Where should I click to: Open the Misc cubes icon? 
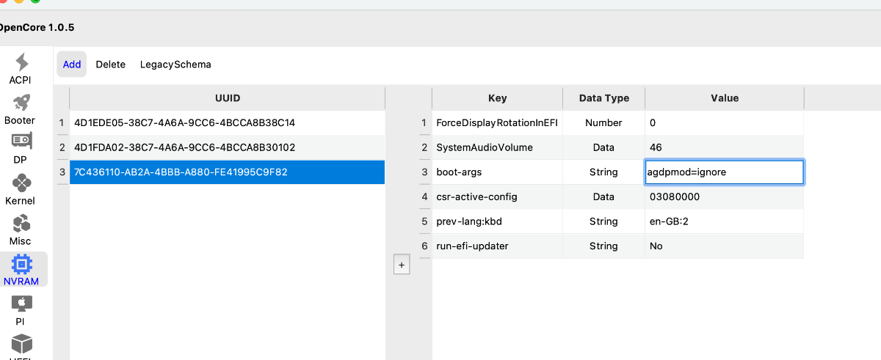coord(21,224)
